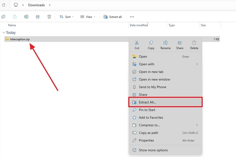Expand chevron after Downloads breadcrumb
Screen dimensions: 236x157
click(50, 5)
